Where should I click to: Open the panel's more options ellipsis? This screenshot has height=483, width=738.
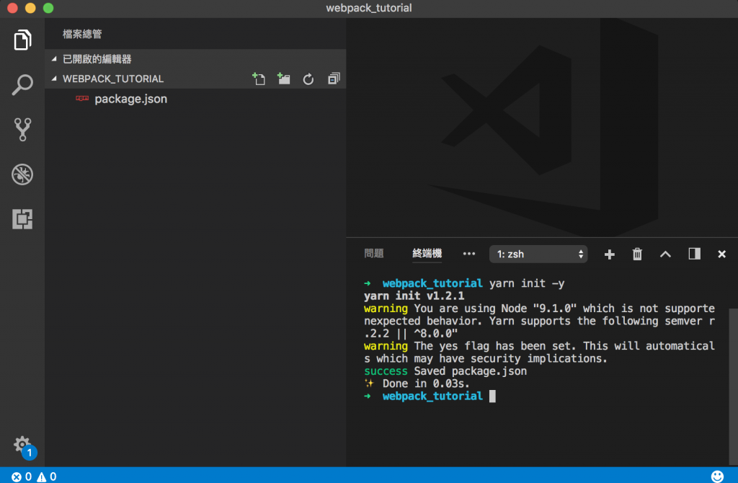pyautogui.click(x=468, y=254)
